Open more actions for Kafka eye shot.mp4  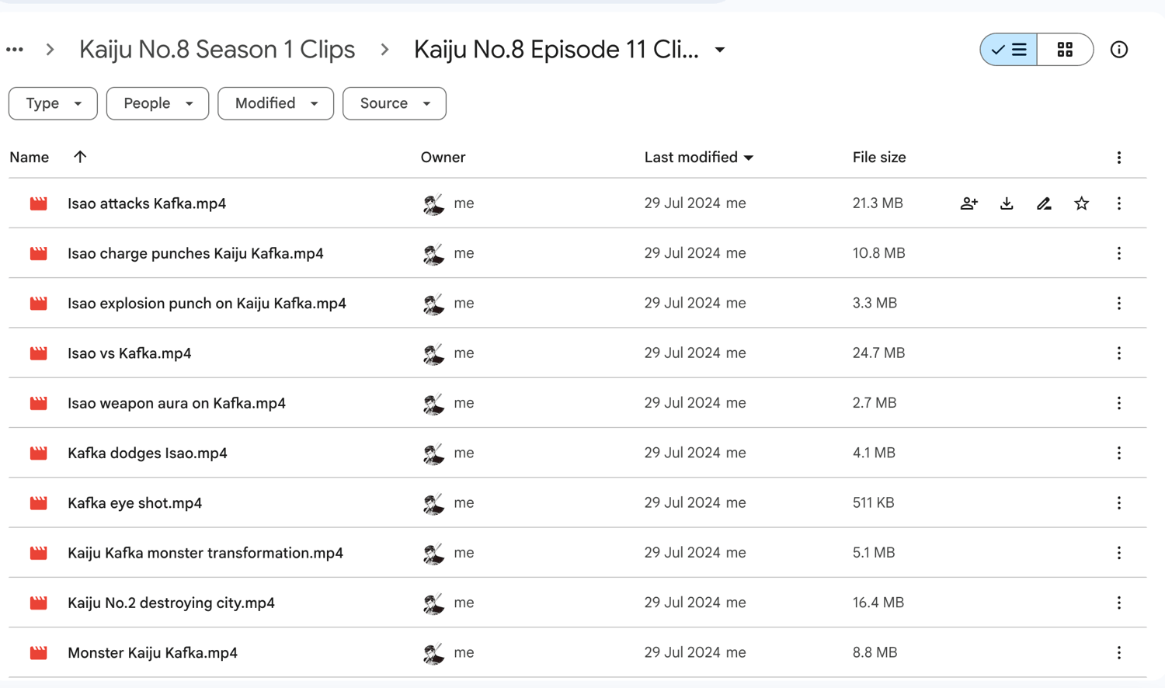tap(1119, 503)
